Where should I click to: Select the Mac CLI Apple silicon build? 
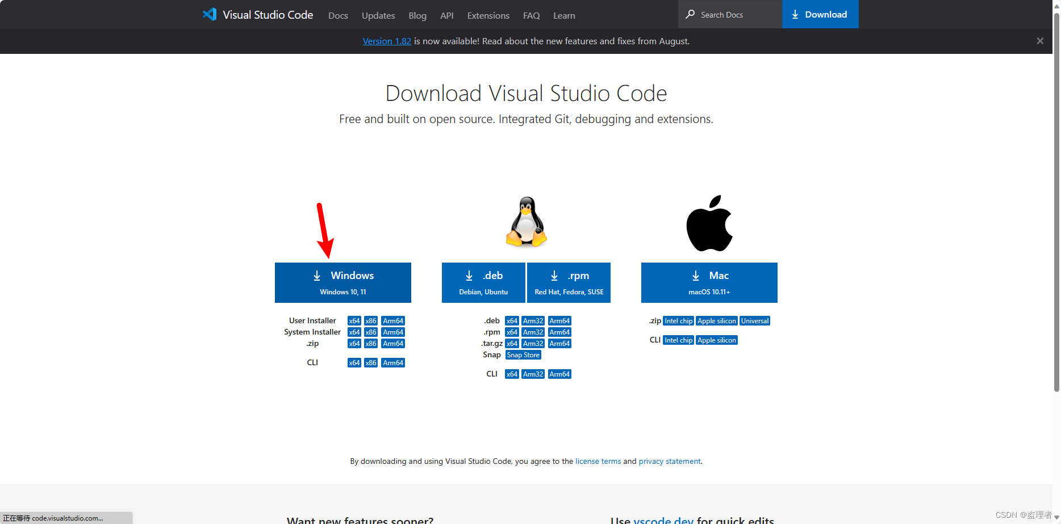tap(717, 340)
